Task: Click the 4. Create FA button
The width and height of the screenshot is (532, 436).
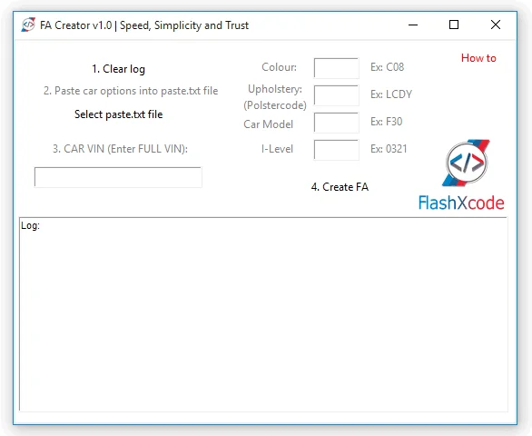Action: [x=340, y=187]
